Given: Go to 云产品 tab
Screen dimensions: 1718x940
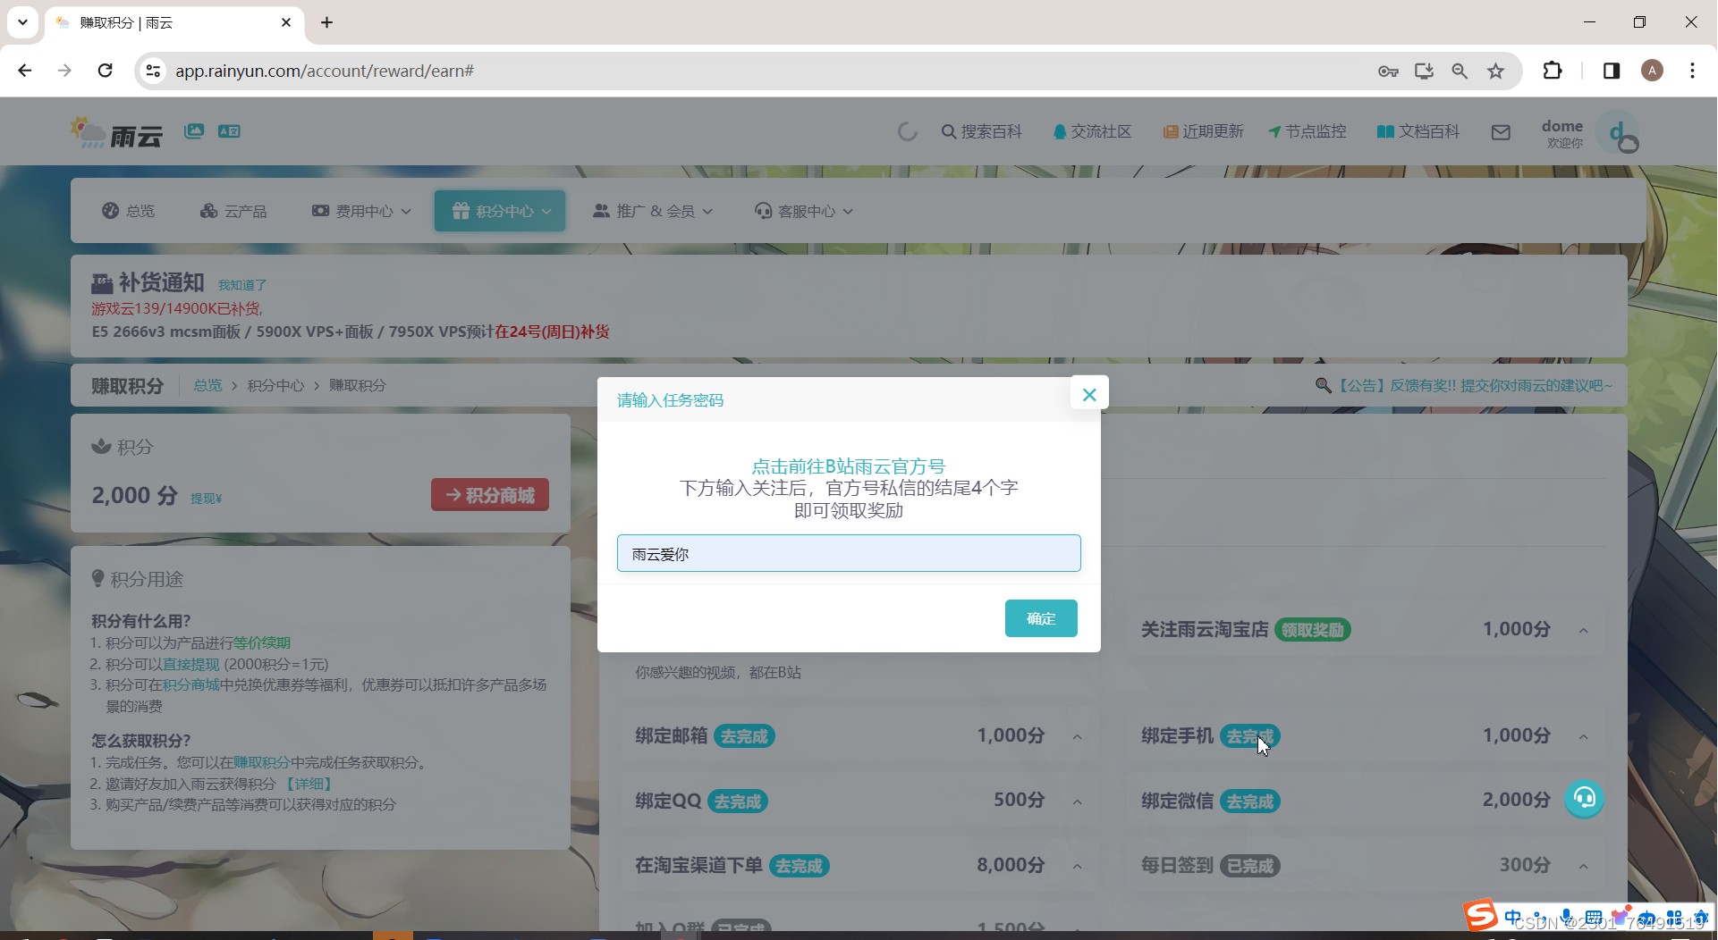Looking at the screenshot, I should coord(233,211).
